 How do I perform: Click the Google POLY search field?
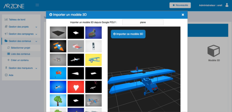[143, 23]
